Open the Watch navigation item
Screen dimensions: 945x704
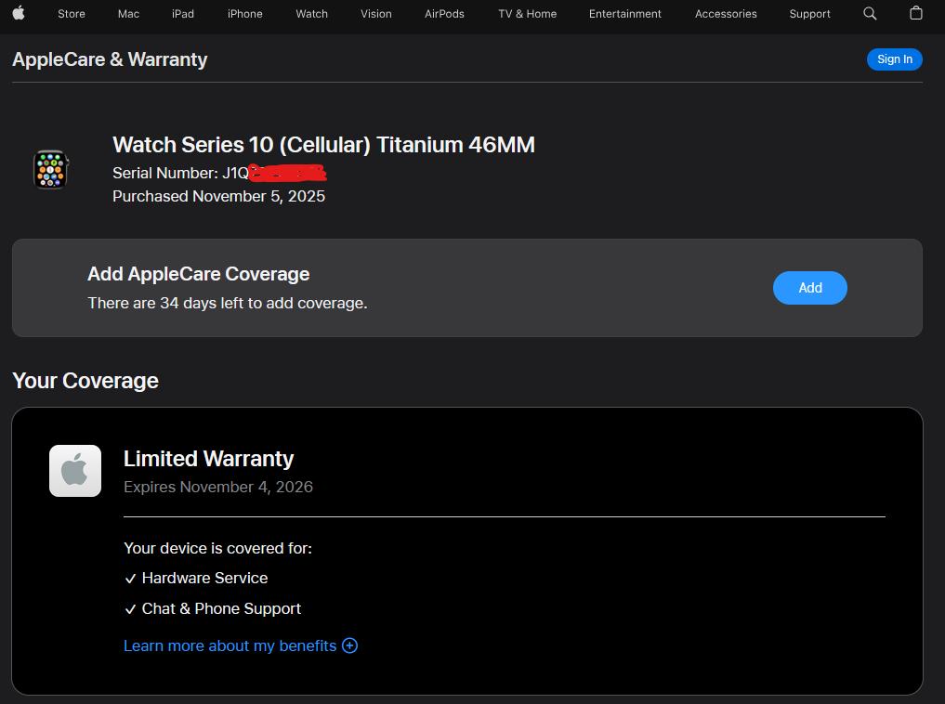311,14
